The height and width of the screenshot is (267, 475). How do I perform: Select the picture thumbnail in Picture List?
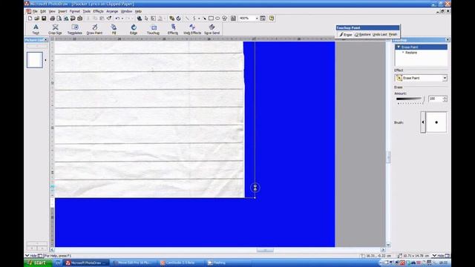pyautogui.click(x=35, y=60)
